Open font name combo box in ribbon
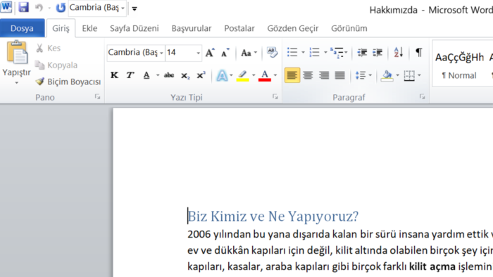 tap(136, 53)
